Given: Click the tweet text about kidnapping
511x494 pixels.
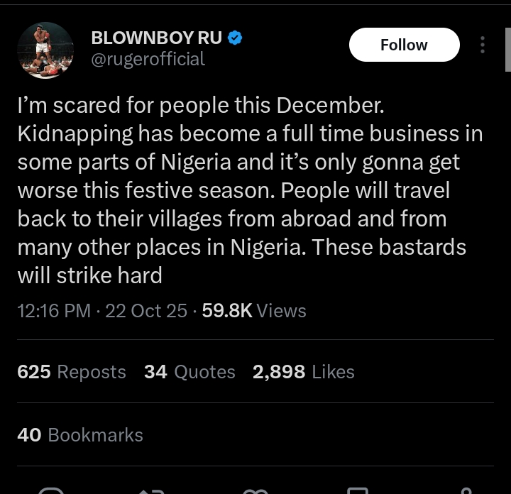Looking at the screenshot, I should coord(241,190).
